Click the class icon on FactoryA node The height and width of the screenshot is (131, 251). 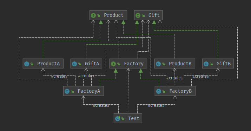(67, 91)
